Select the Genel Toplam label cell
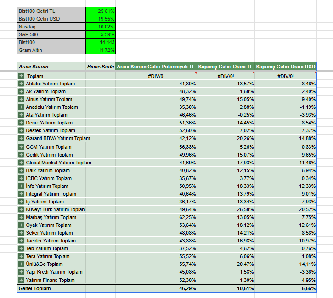Image resolution: width=333 pixels, height=298 pixels. tap(51, 288)
